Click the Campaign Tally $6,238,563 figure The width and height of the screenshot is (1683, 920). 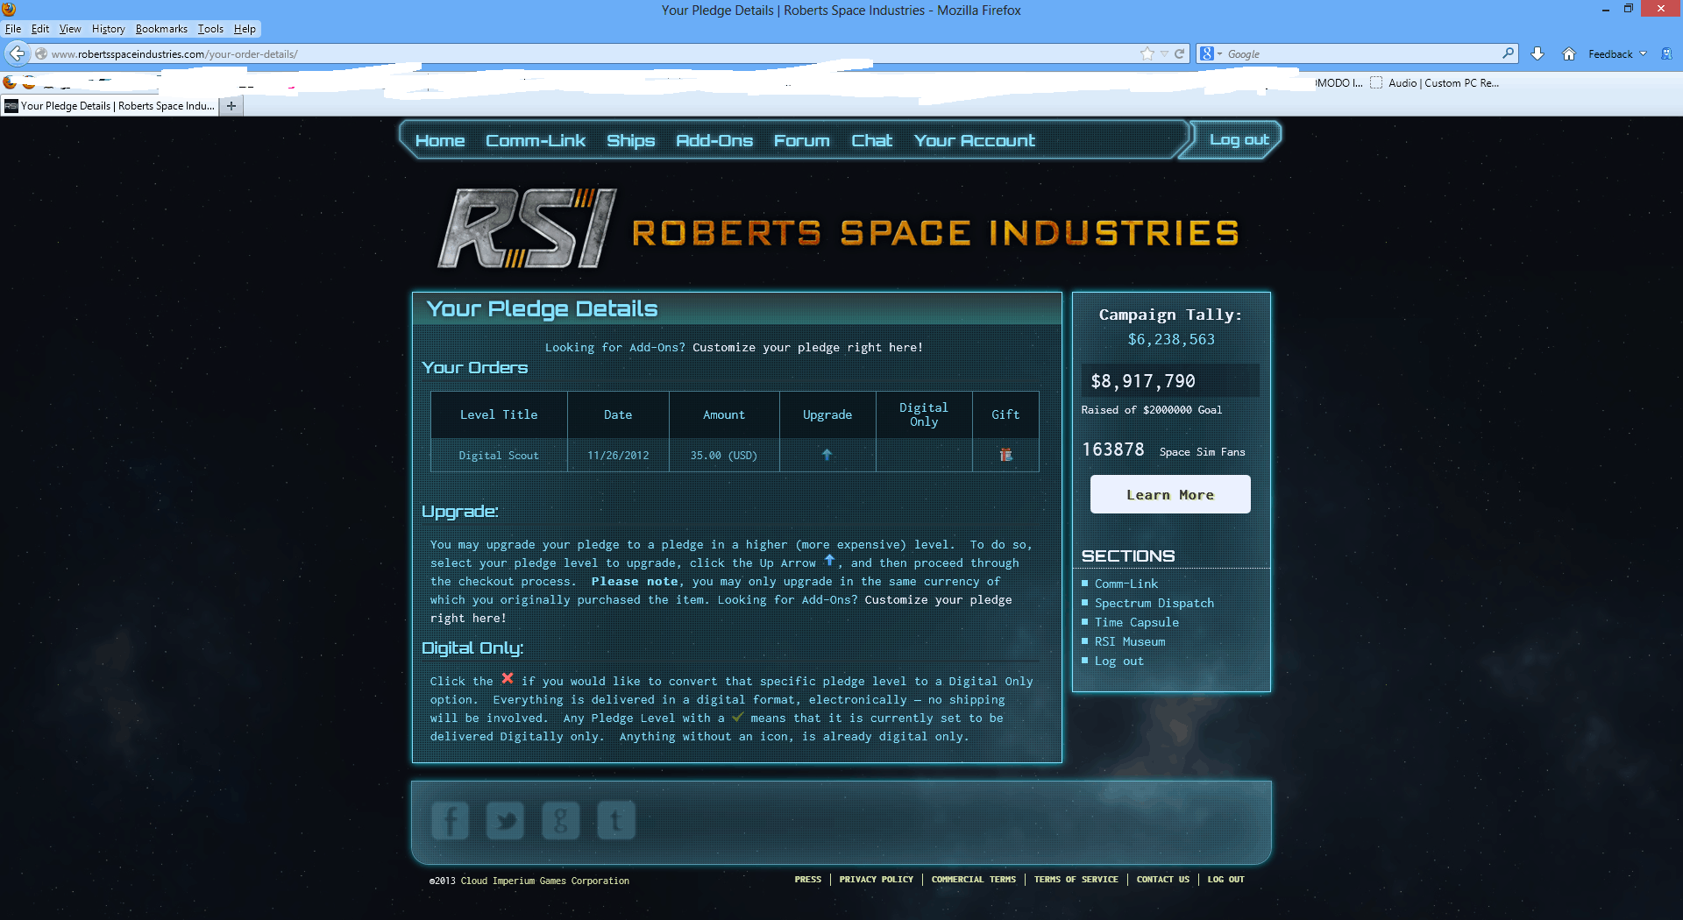click(x=1171, y=339)
